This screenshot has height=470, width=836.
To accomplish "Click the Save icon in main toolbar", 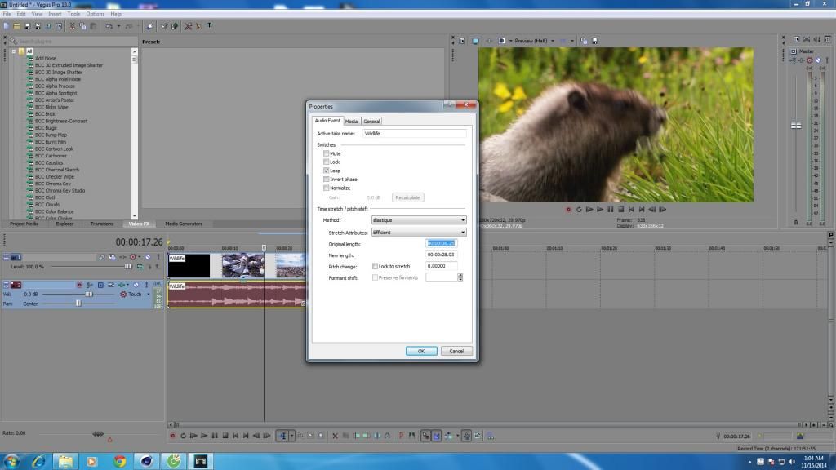I will (27, 26).
